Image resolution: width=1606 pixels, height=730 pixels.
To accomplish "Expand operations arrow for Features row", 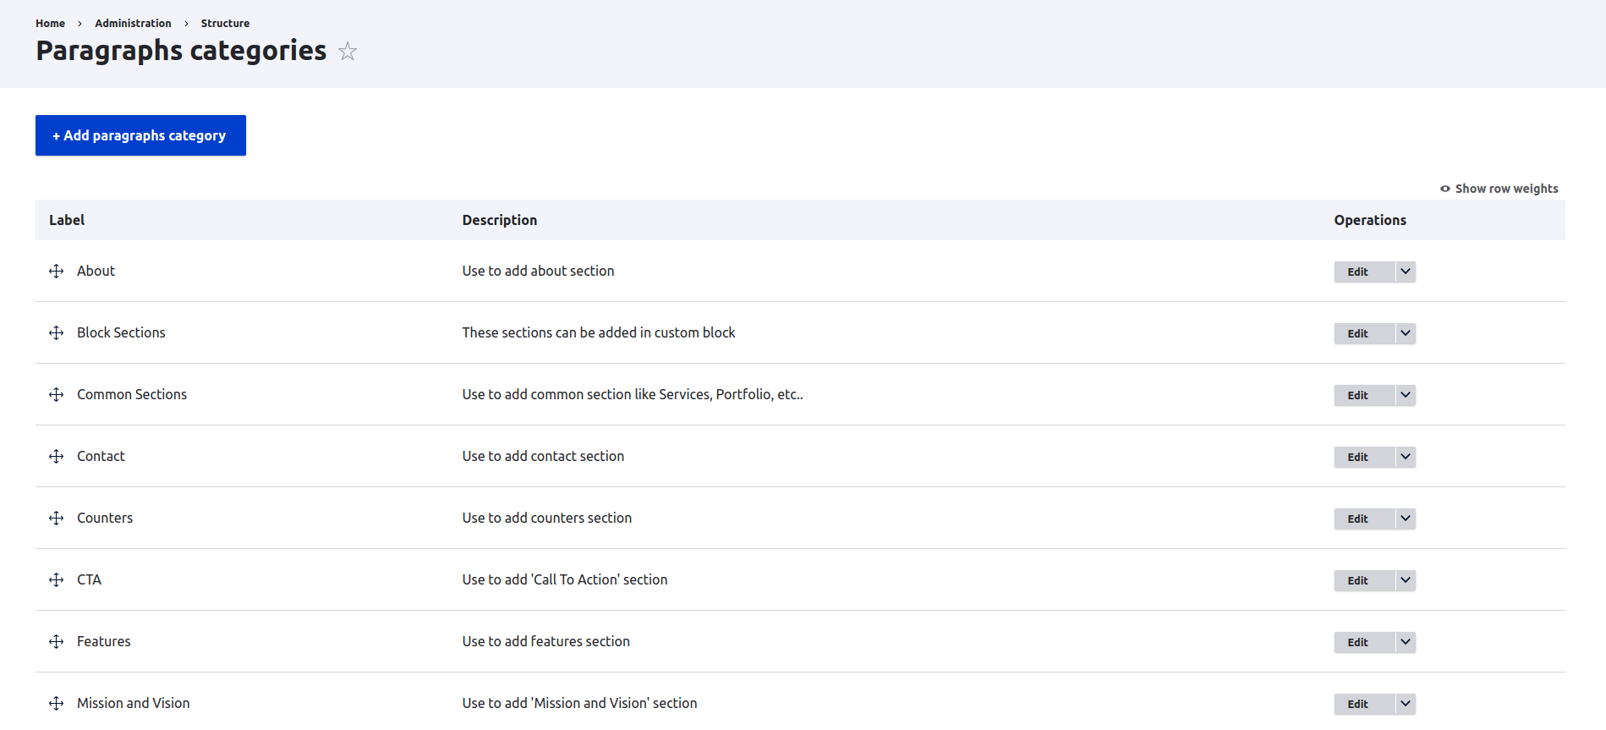I will (x=1405, y=642).
